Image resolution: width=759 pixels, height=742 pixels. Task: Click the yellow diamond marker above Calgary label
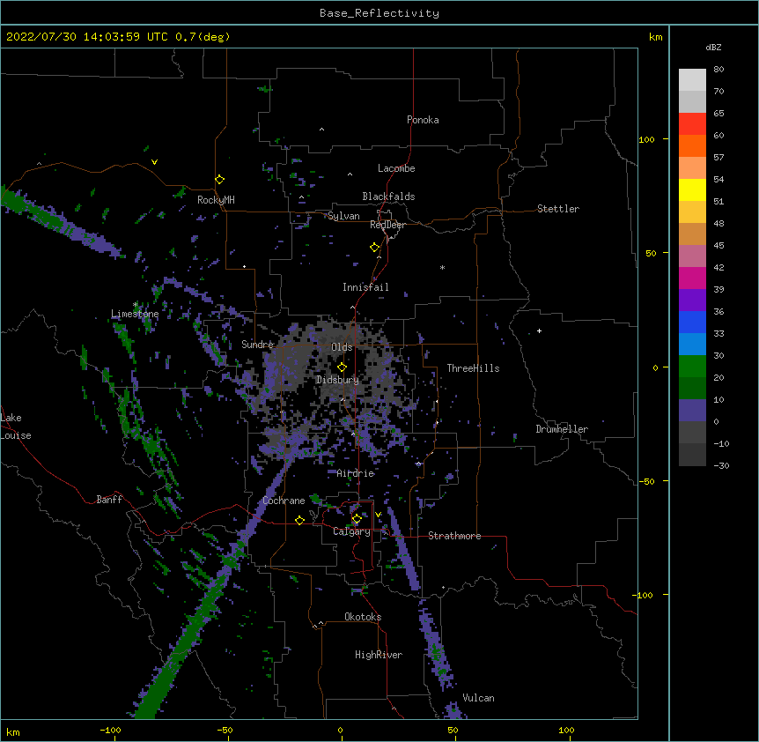click(357, 519)
